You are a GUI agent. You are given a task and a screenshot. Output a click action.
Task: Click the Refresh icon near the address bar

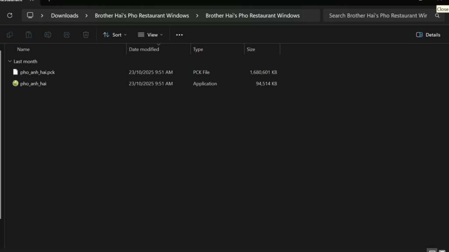pos(10,15)
